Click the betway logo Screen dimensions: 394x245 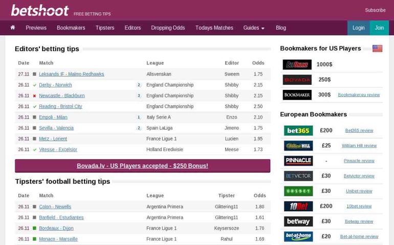click(x=298, y=222)
